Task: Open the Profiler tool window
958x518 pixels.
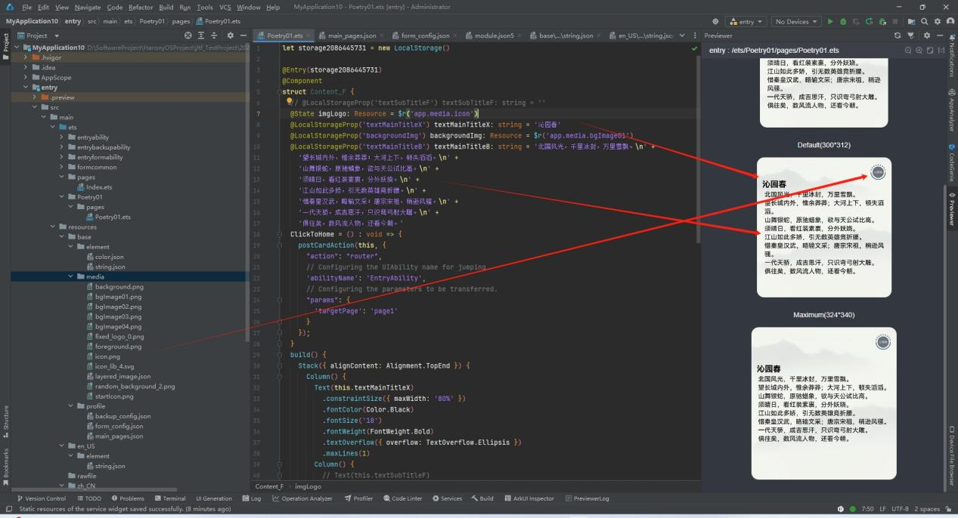Action: click(x=359, y=498)
